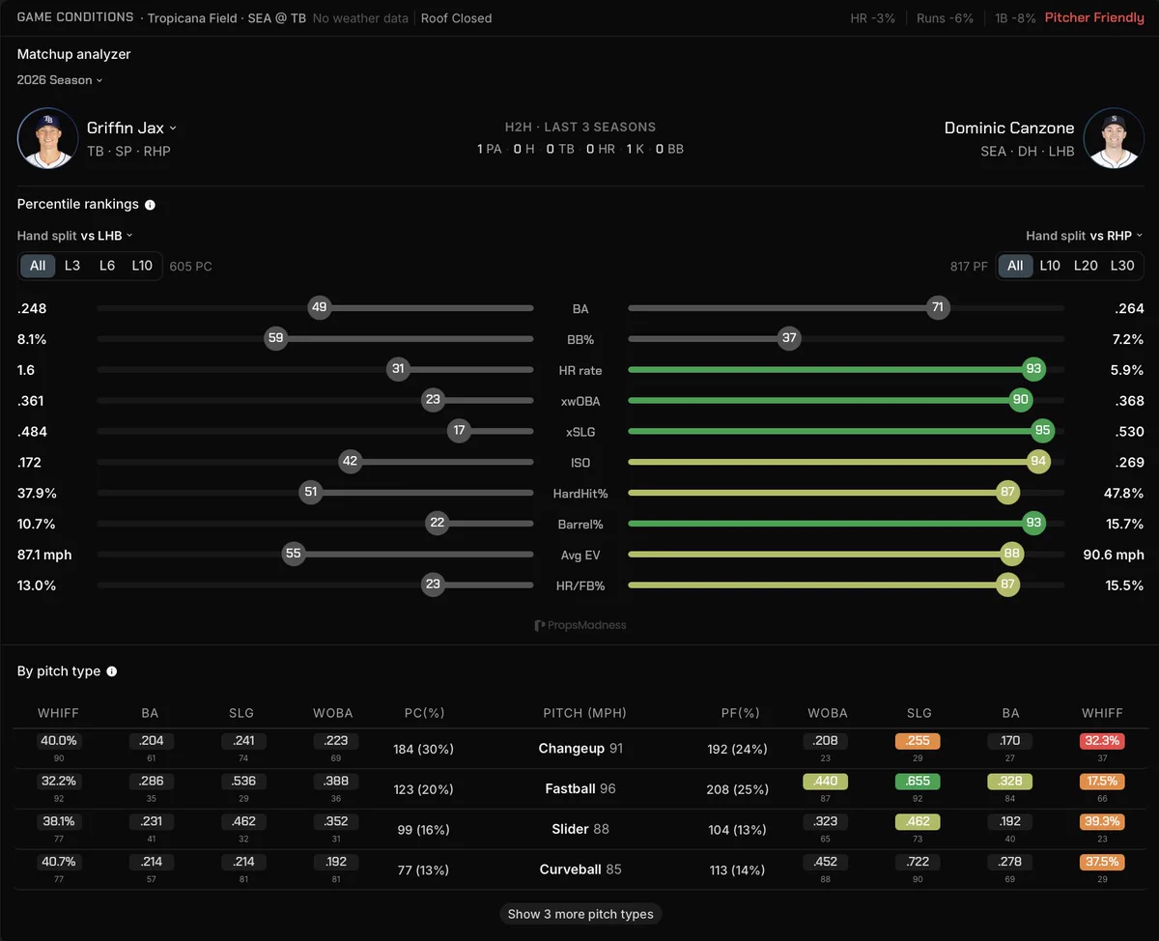
Task: Select batter L20 games filter
Action: pyautogui.click(x=1086, y=266)
